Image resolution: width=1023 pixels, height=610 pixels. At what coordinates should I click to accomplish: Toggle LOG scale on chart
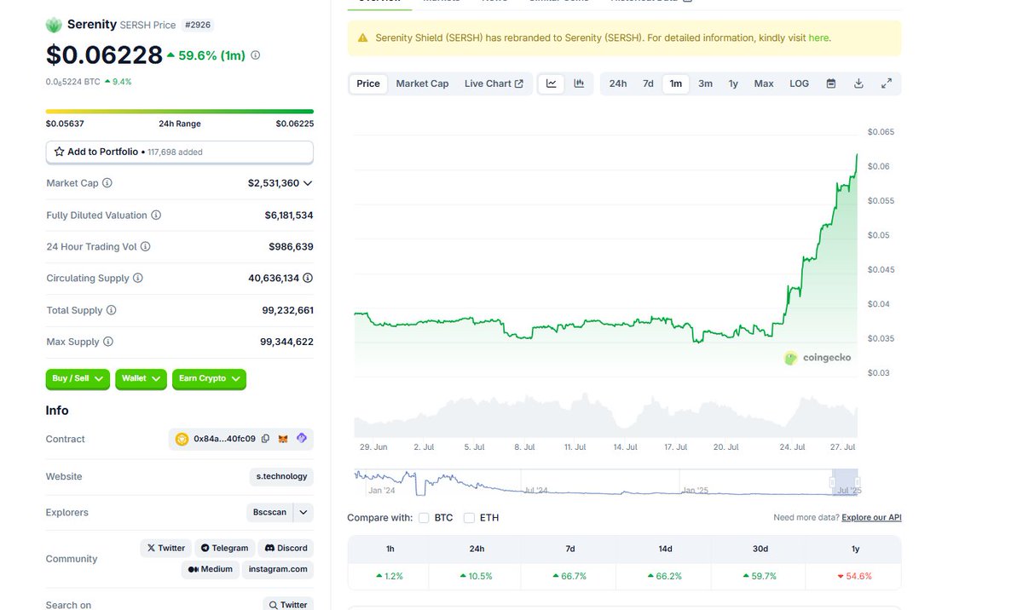coord(799,83)
